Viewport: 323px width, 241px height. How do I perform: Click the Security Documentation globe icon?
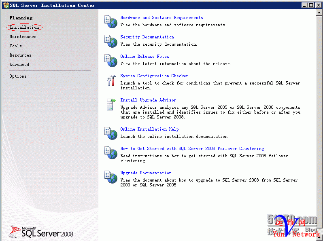(x=111, y=41)
